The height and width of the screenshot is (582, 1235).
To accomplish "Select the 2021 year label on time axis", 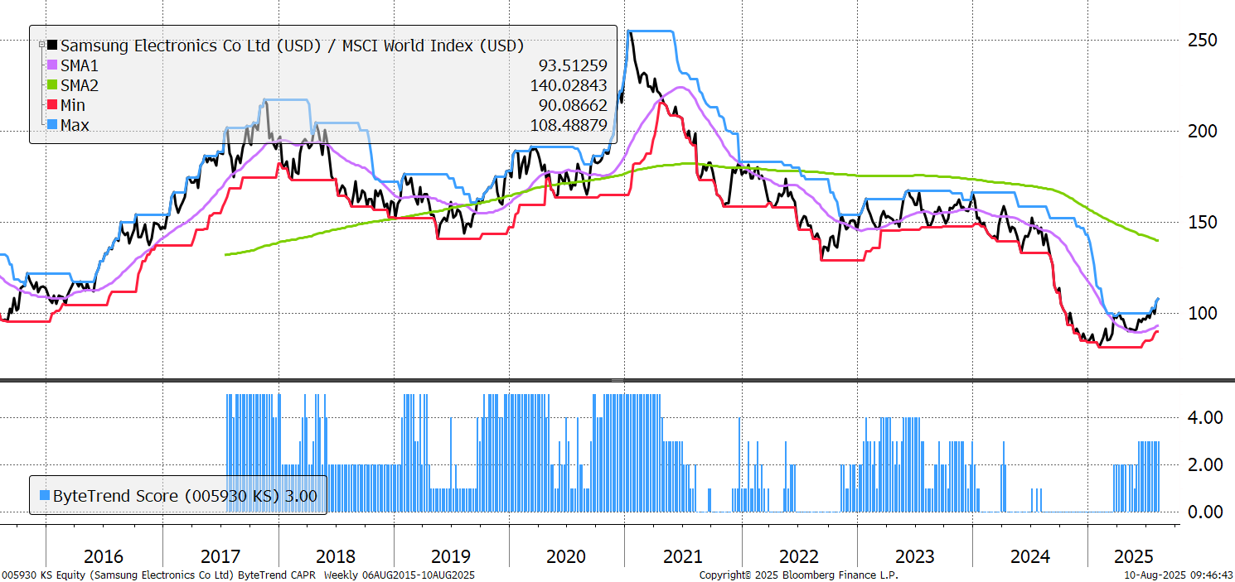I will tap(683, 556).
